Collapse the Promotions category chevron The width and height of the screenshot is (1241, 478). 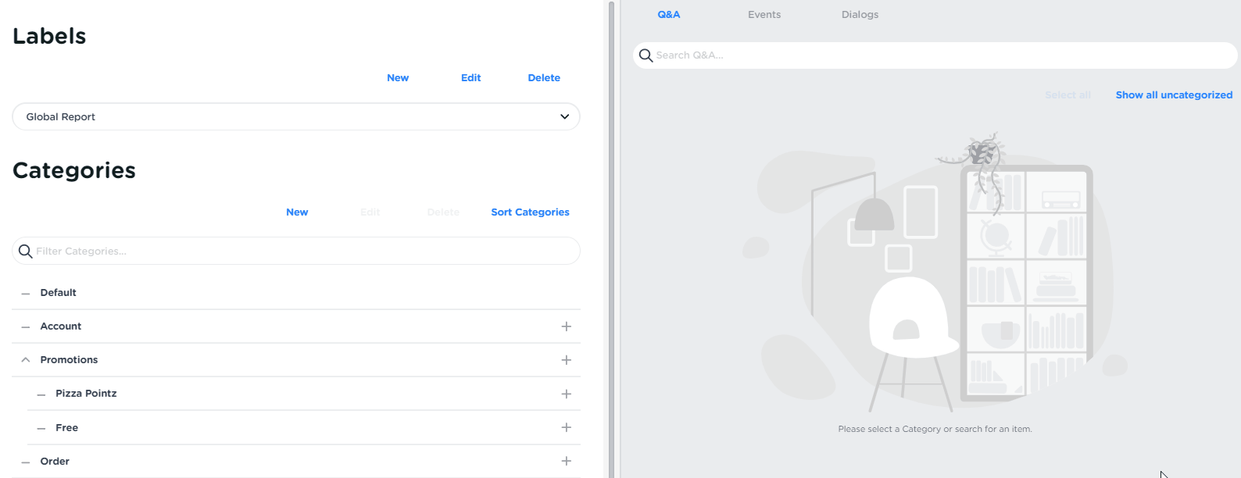26,360
